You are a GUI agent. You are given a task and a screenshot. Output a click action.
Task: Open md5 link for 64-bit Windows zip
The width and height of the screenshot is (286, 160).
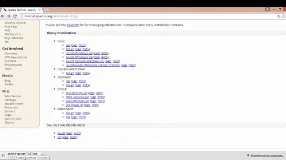105,57
